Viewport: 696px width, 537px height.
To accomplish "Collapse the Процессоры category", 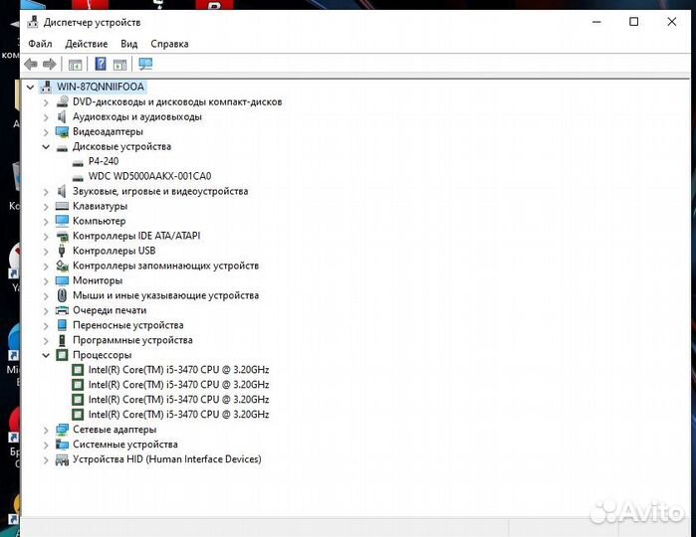I will click(46, 355).
